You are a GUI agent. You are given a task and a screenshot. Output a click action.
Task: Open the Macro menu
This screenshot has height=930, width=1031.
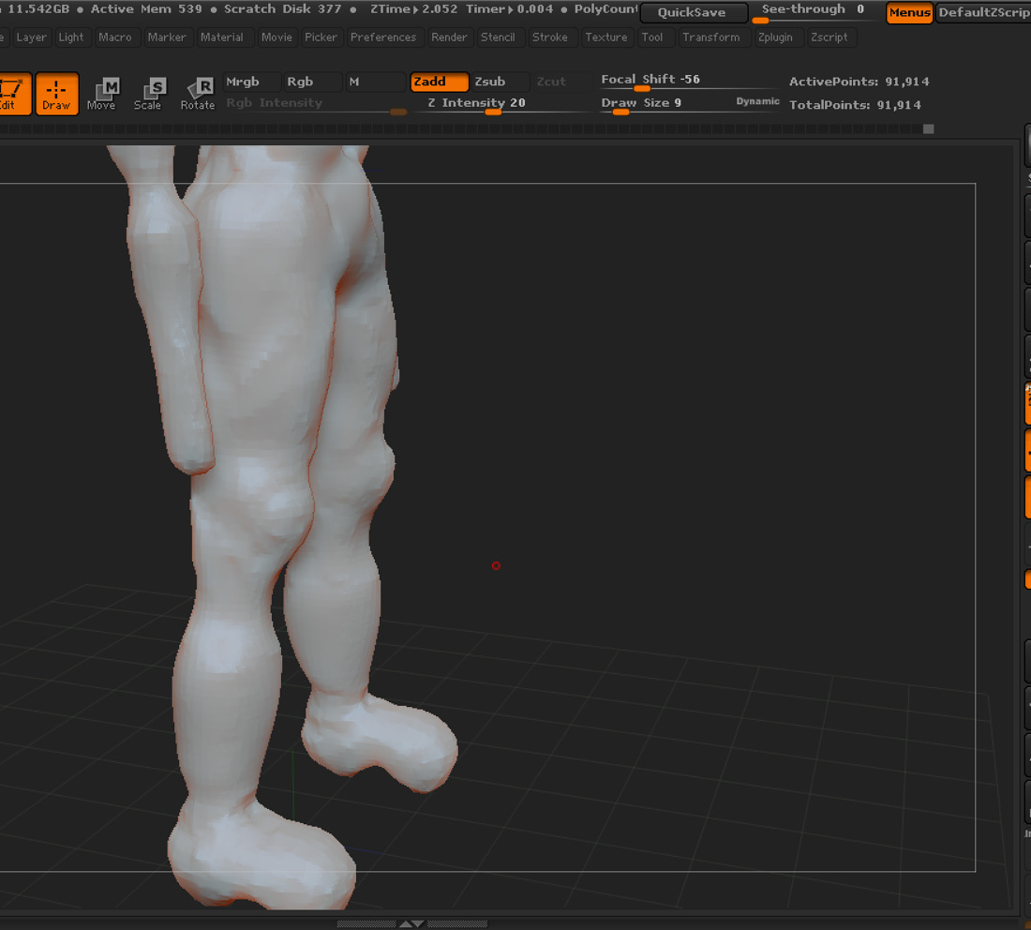(115, 37)
